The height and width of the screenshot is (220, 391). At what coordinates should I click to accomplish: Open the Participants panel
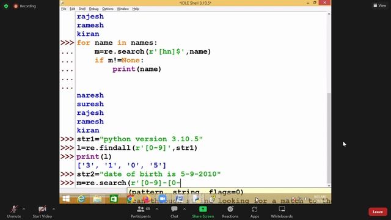pyautogui.click(x=141, y=212)
